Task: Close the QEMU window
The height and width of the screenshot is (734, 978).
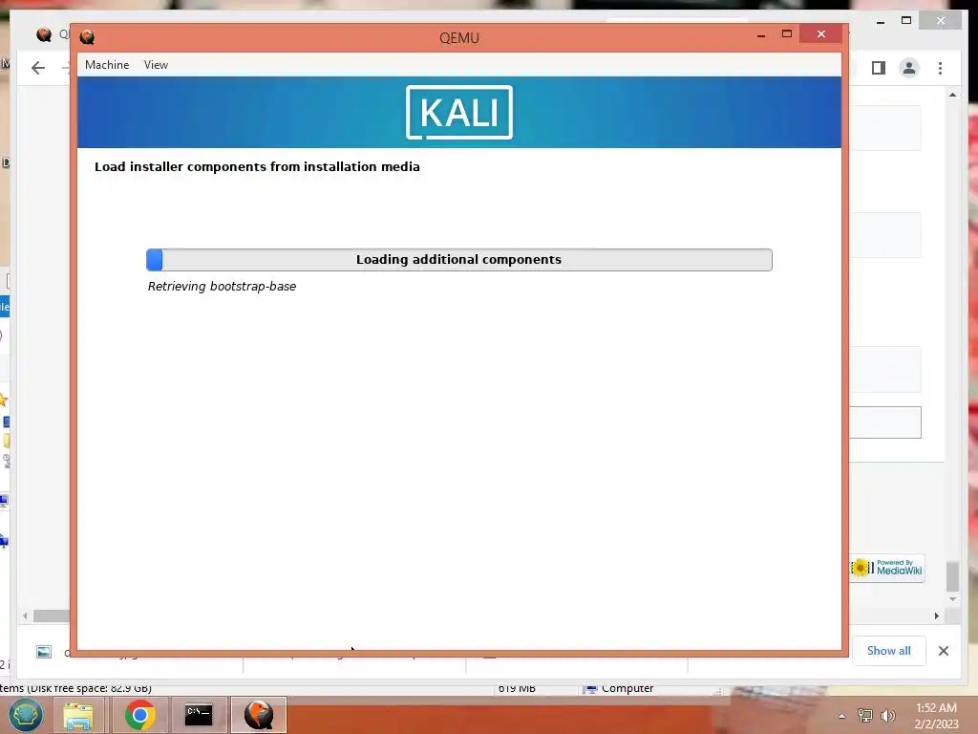Action: (820, 33)
